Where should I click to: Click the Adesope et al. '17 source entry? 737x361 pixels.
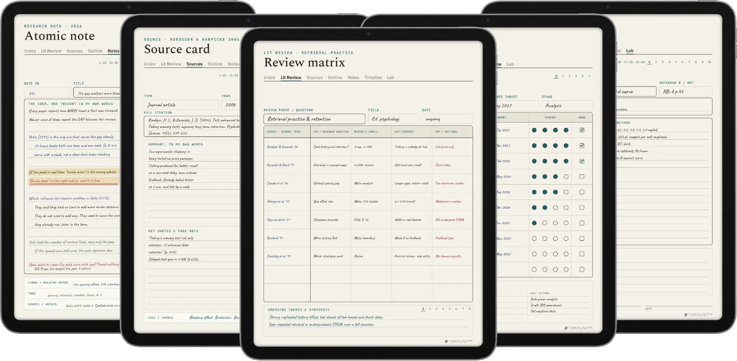tap(287, 201)
